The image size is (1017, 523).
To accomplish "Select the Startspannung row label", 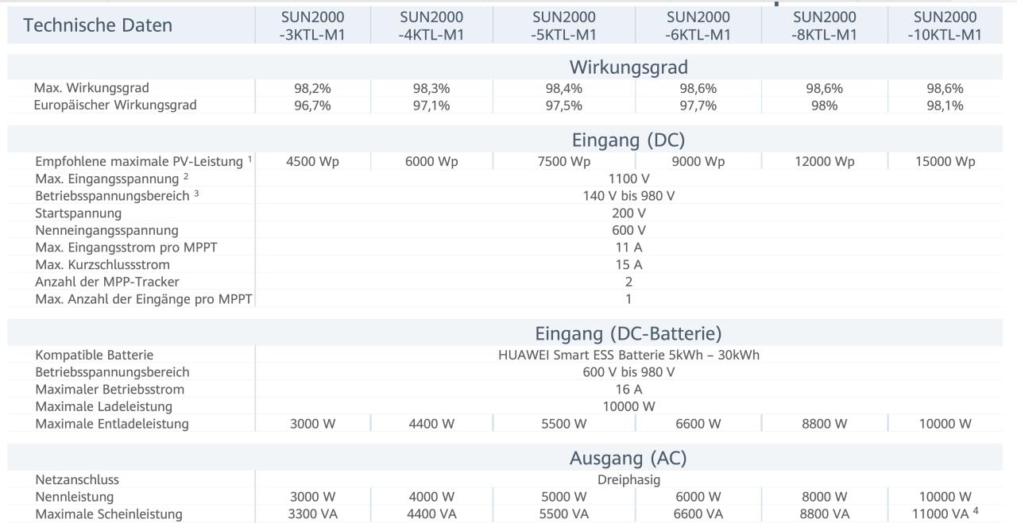I will tap(79, 213).
